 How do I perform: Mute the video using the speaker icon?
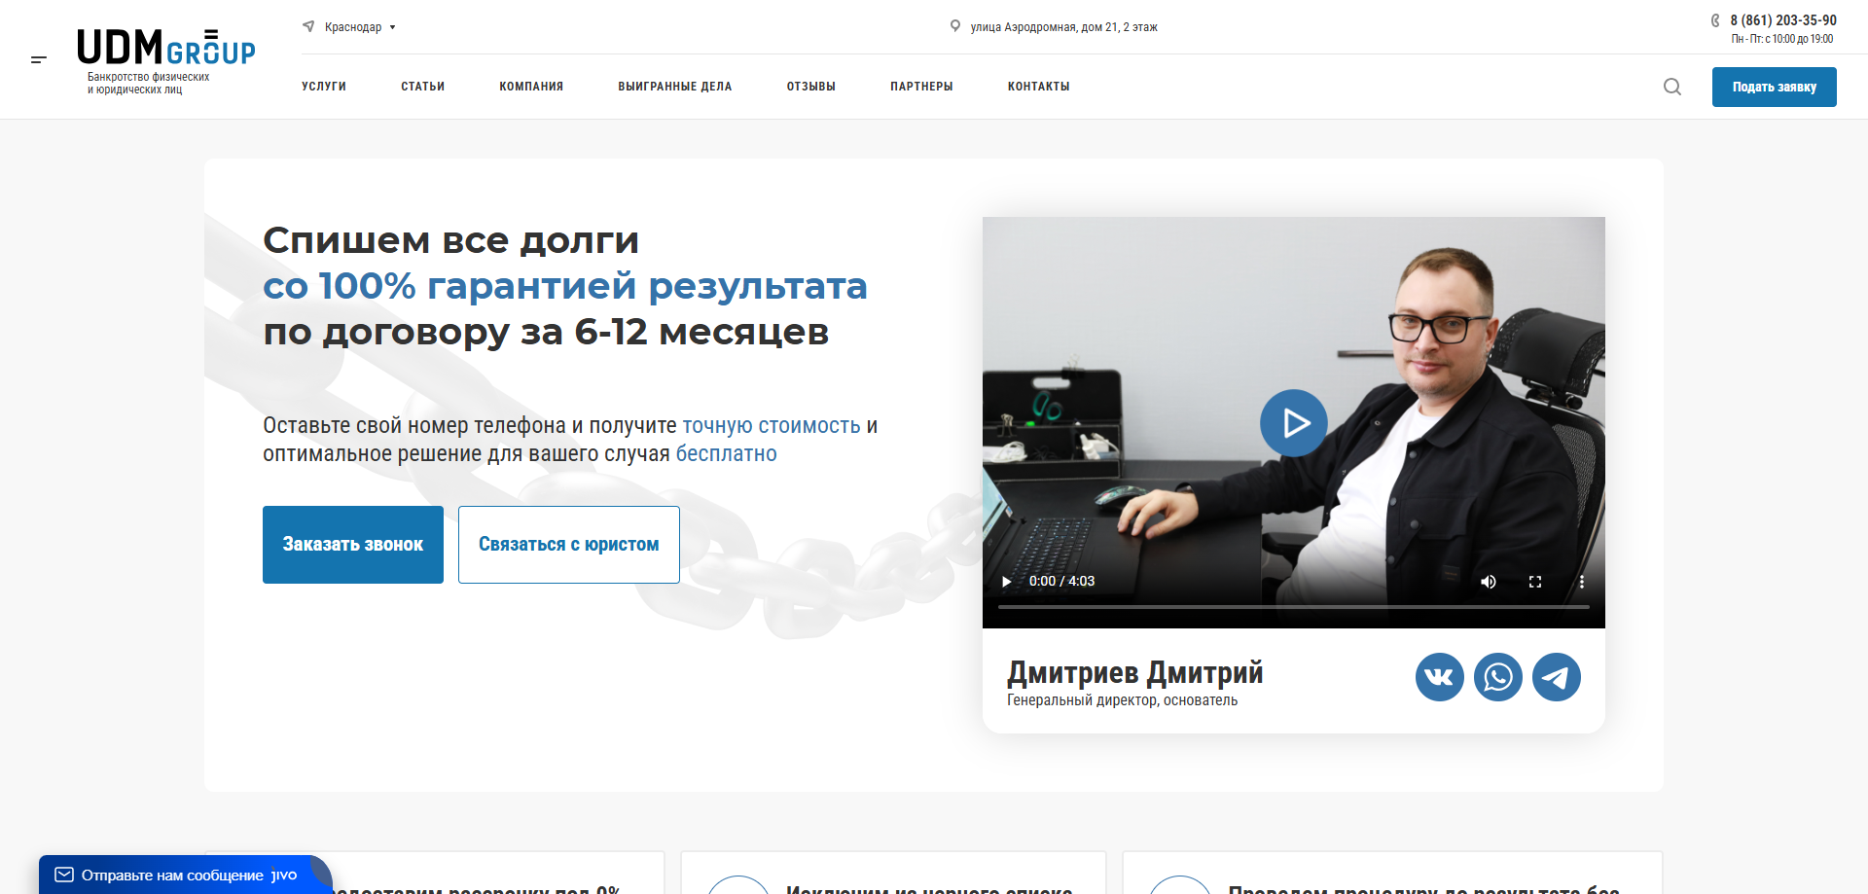tap(1489, 582)
